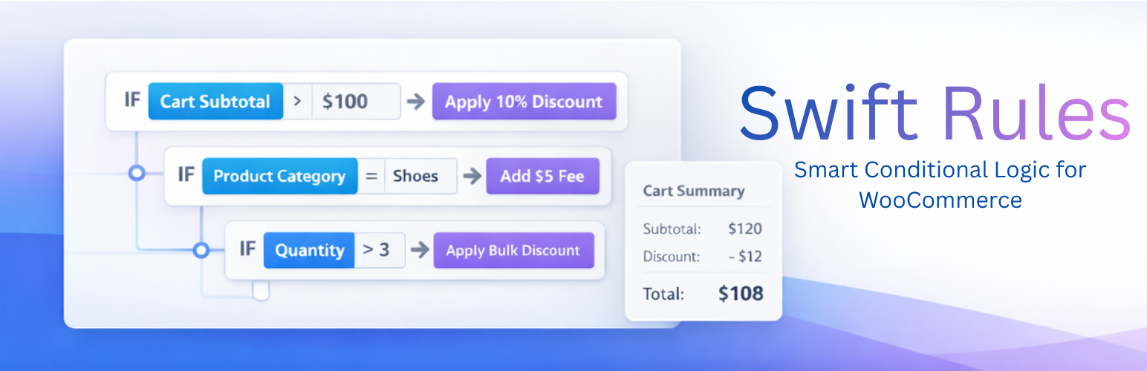Click the '> 3' value box
Screen dimensions: 1147x371
(x=379, y=250)
